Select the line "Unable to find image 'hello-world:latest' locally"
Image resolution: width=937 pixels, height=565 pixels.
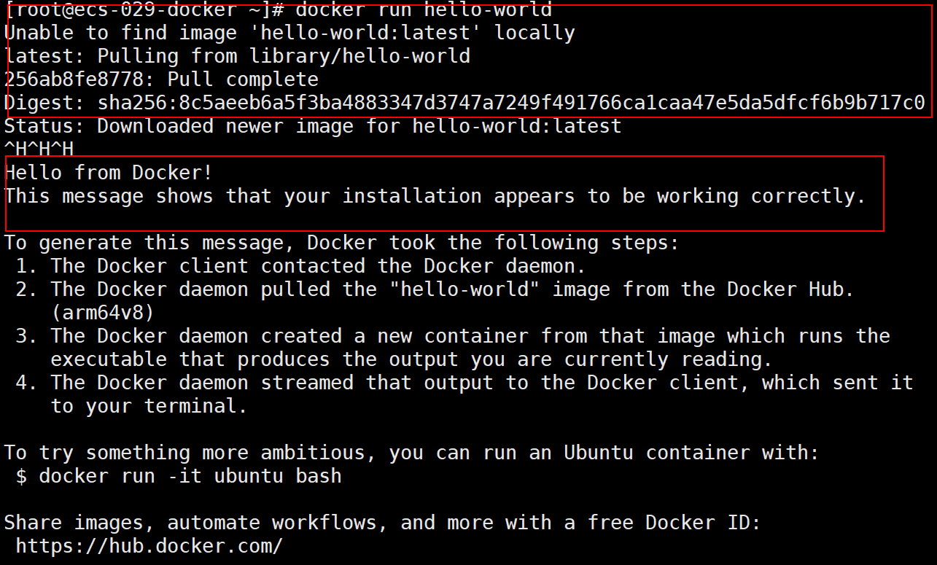pos(289,33)
